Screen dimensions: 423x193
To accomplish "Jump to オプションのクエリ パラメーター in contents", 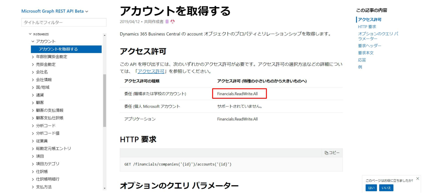I will point(378,36).
